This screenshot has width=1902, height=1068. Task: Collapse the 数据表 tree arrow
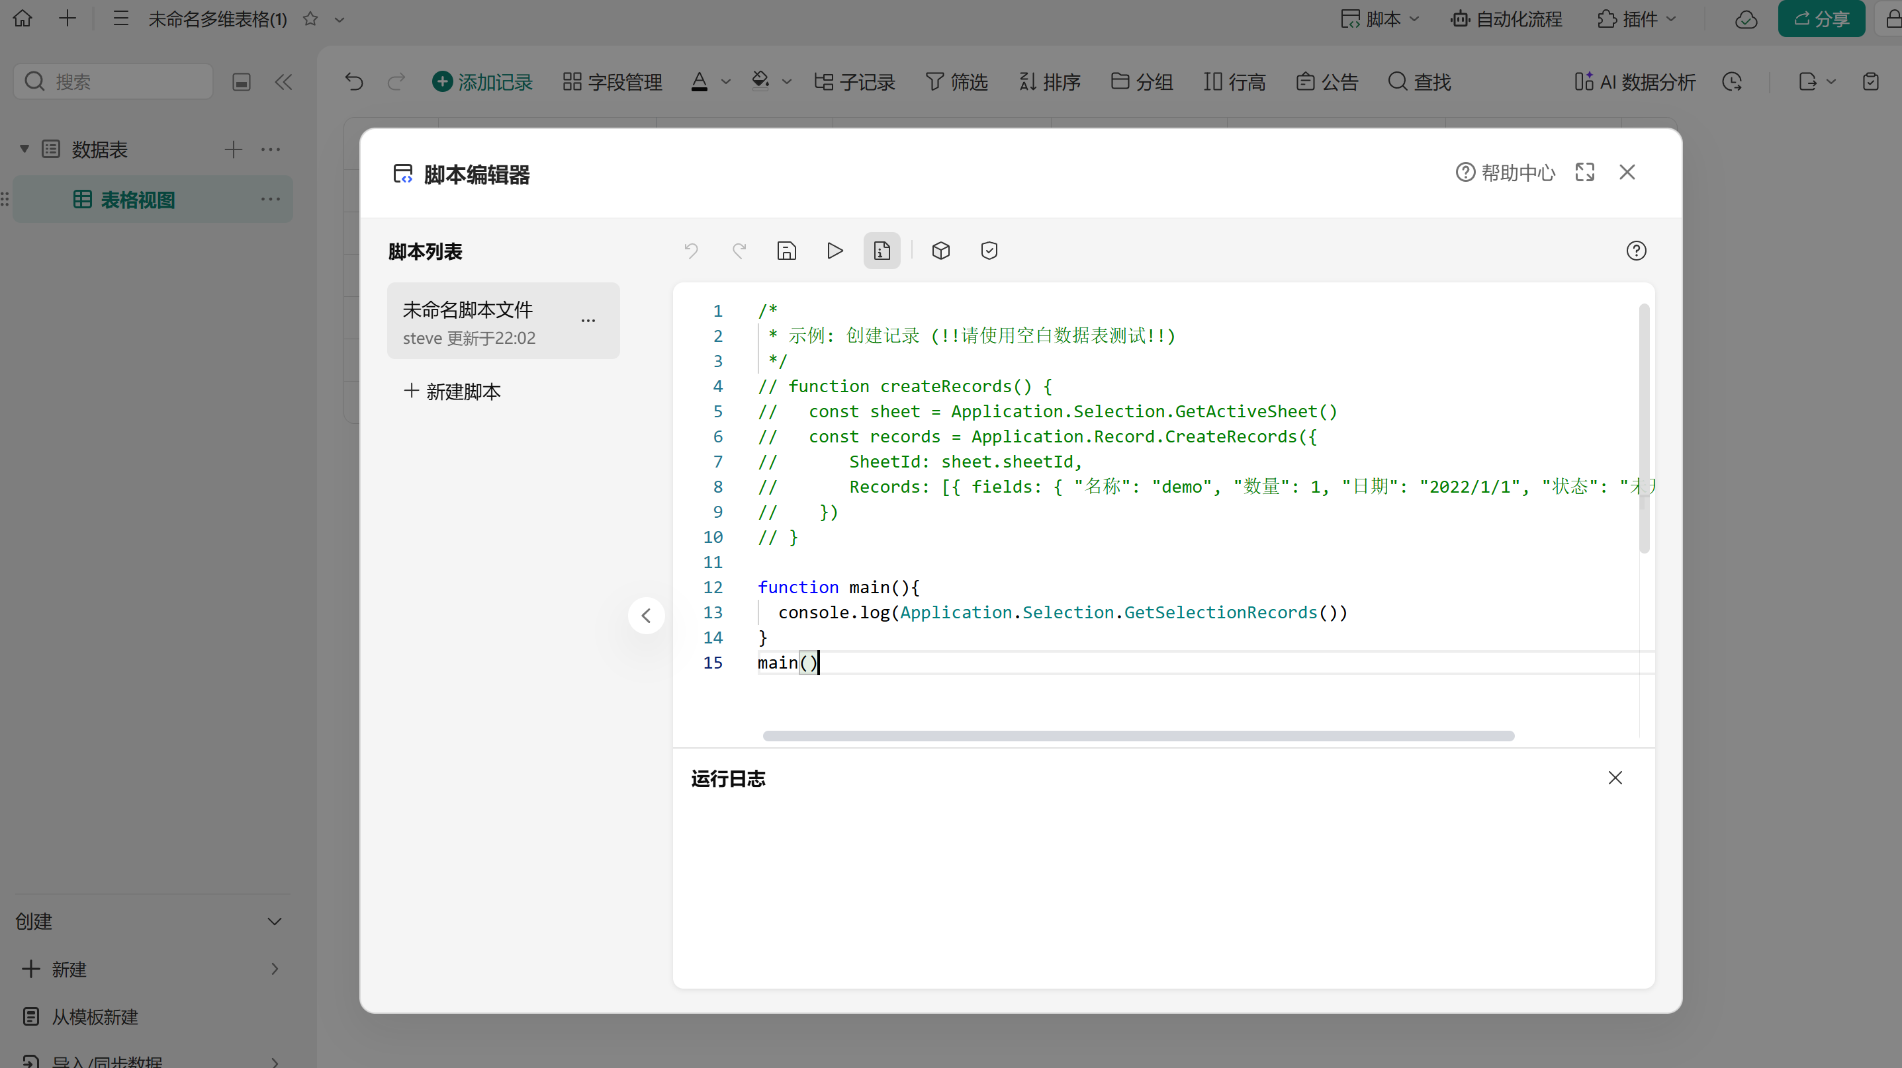tap(24, 149)
